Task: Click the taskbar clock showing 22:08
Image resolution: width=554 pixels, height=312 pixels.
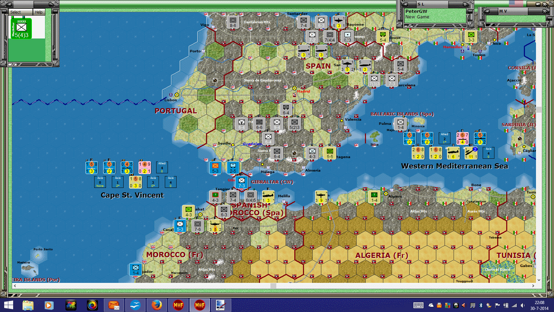Action: (x=539, y=305)
